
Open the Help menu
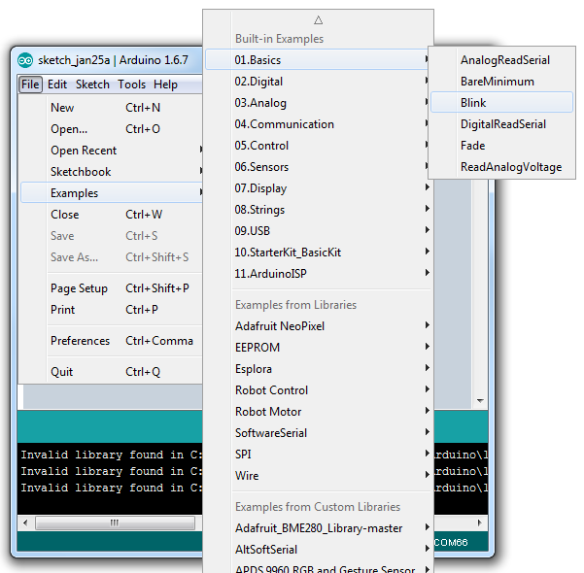coord(165,84)
